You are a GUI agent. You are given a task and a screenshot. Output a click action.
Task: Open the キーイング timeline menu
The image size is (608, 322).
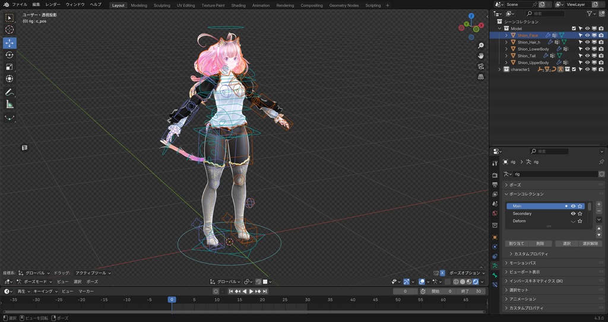[45, 291]
